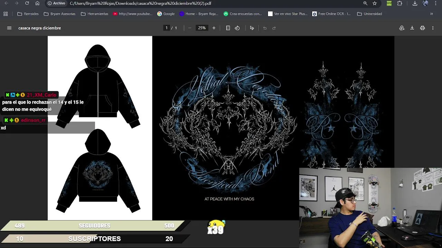The width and height of the screenshot is (442, 248).
Task: Bookmark this page with the star icon
Action: pyautogui.click(x=375, y=3)
